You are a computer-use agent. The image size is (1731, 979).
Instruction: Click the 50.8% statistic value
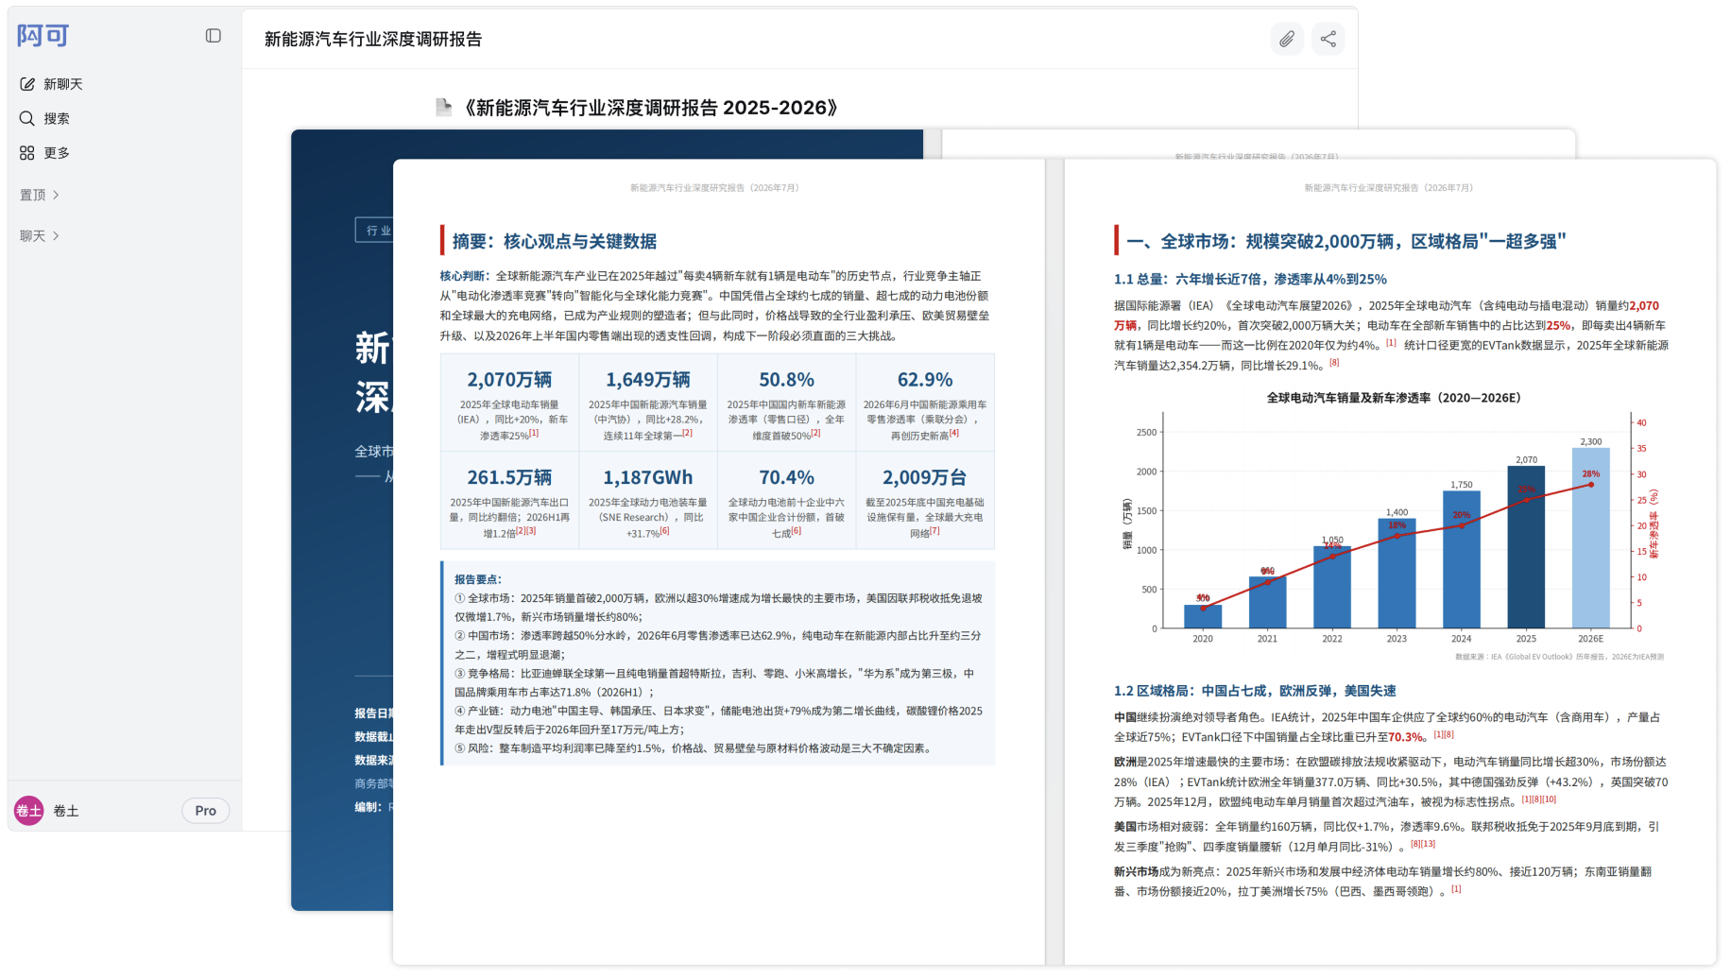[x=786, y=380]
